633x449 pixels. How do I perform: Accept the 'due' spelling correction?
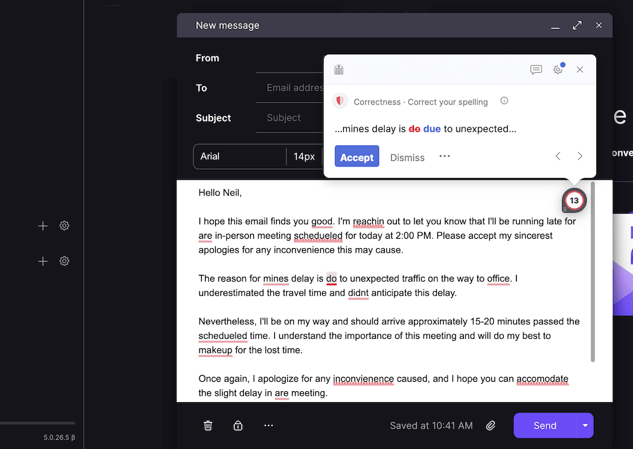pos(356,156)
